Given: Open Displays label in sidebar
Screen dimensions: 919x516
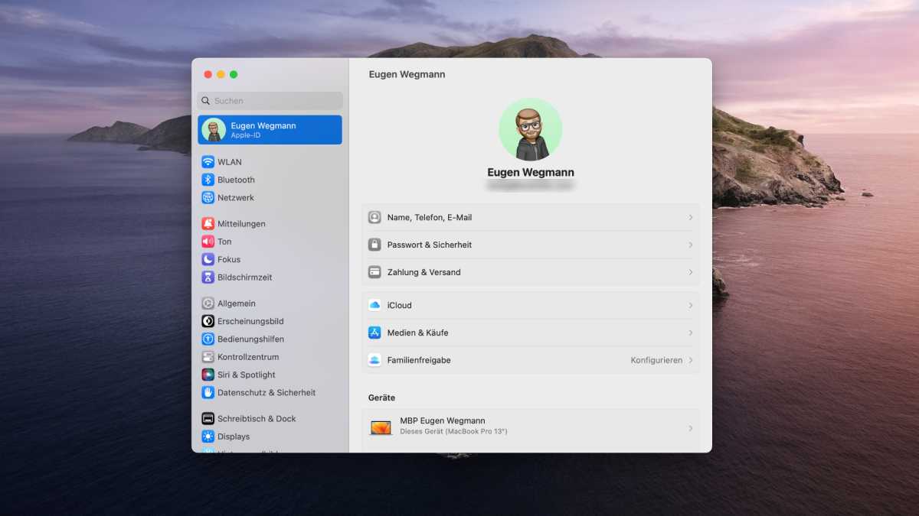Looking at the screenshot, I should [234, 436].
